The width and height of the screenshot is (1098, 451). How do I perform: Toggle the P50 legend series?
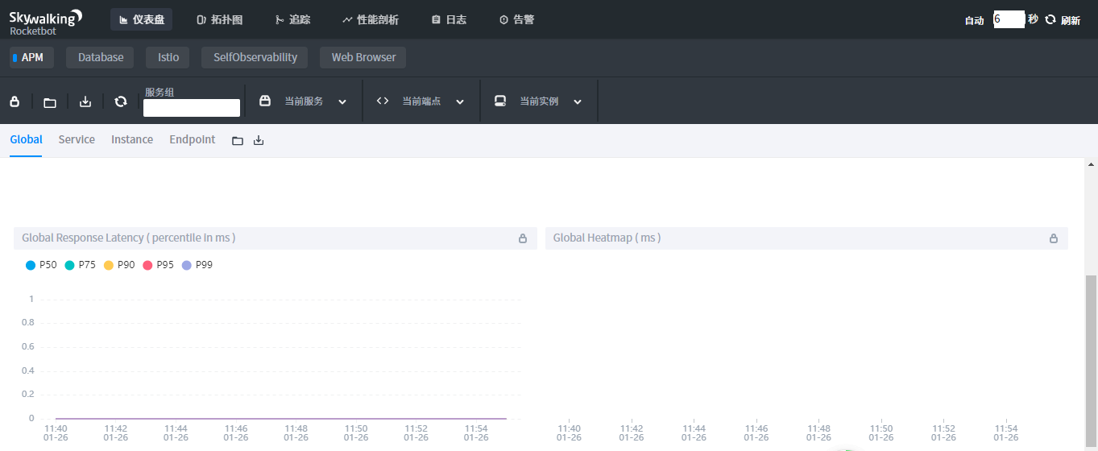point(41,265)
